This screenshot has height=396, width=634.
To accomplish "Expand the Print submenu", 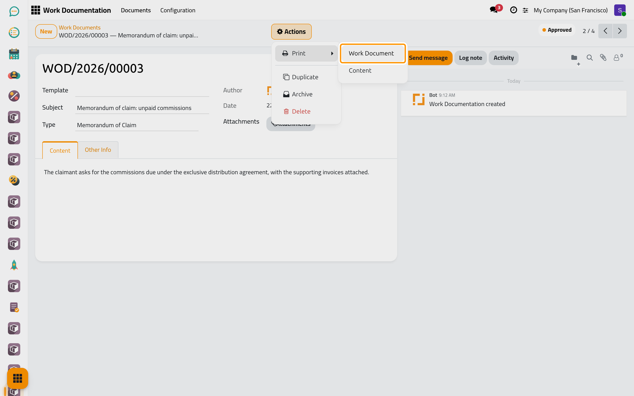I will (x=306, y=53).
